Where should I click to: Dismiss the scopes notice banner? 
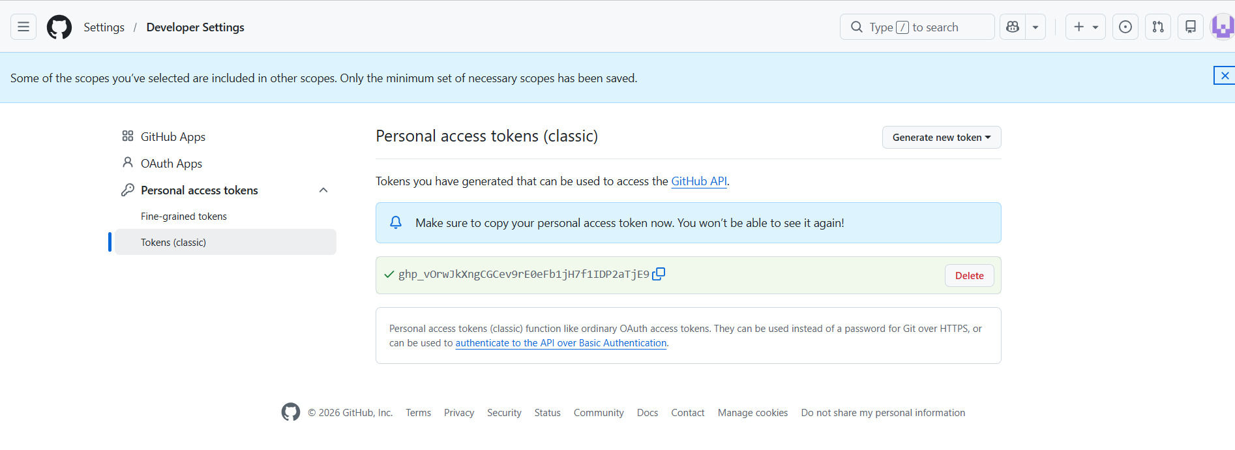[1225, 76]
